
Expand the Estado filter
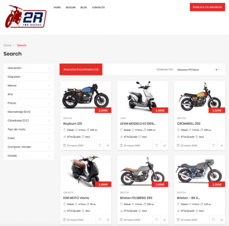click(x=29, y=156)
